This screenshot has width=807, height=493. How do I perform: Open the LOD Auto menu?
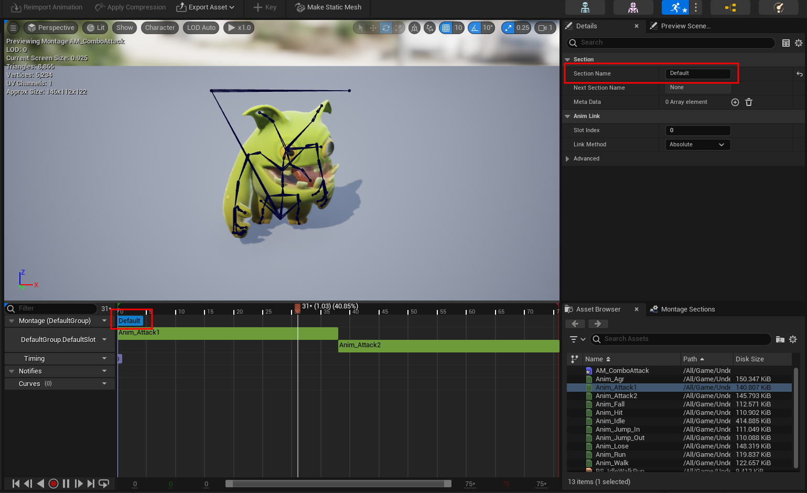(x=201, y=28)
